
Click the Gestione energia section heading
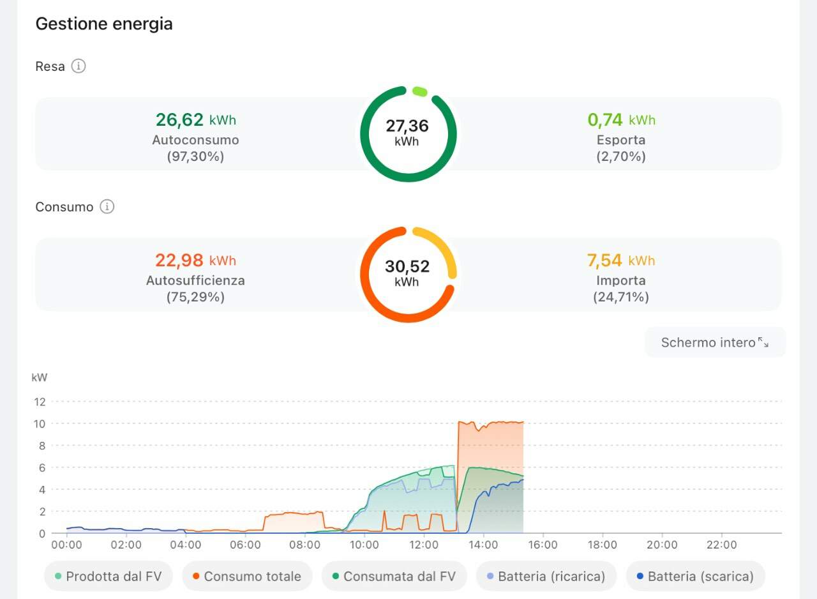point(104,24)
